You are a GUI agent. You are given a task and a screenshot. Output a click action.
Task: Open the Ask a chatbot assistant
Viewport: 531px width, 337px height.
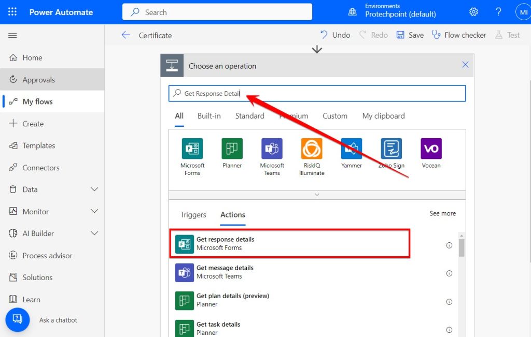[x=17, y=319]
